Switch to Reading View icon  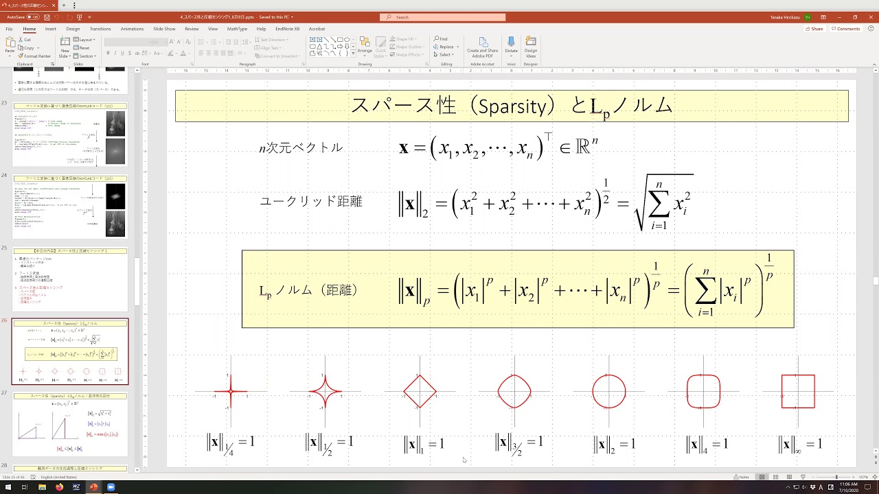789,477
